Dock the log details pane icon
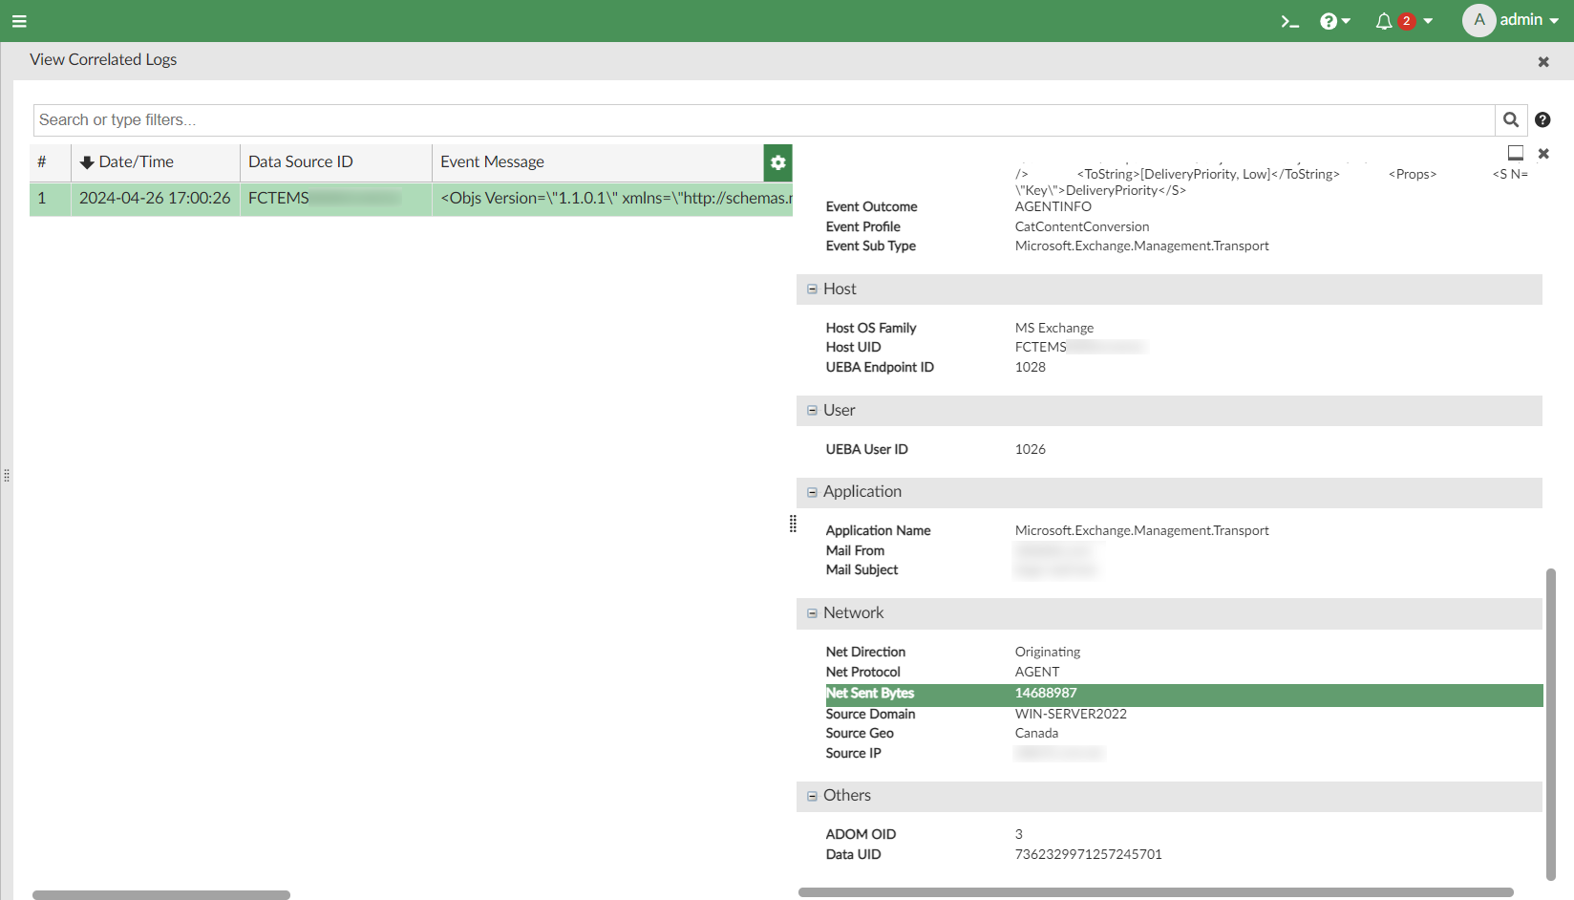Viewport: 1574px width, 900px height. tap(1515, 153)
